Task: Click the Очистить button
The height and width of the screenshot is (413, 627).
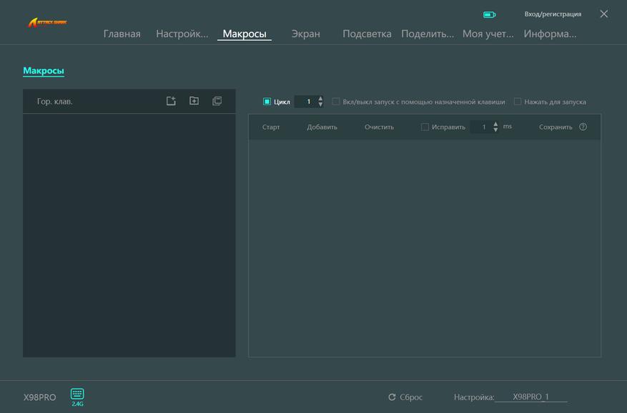Action: click(379, 127)
